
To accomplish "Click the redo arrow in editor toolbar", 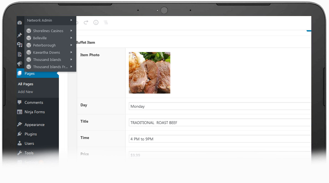I will tap(86, 22).
